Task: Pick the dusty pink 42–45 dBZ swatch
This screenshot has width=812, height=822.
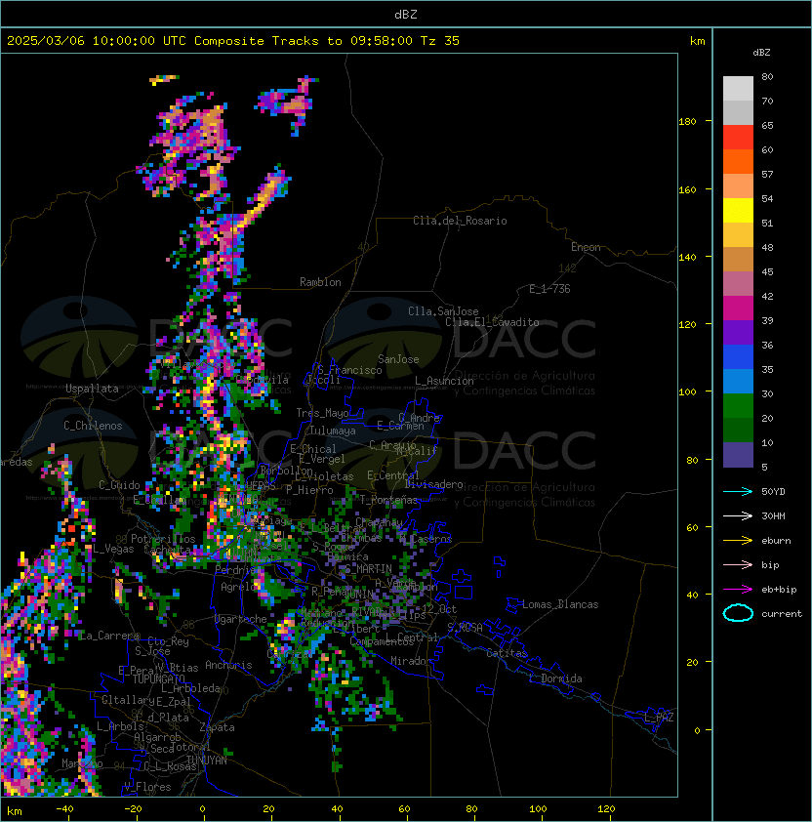Action: pos(738,284)
